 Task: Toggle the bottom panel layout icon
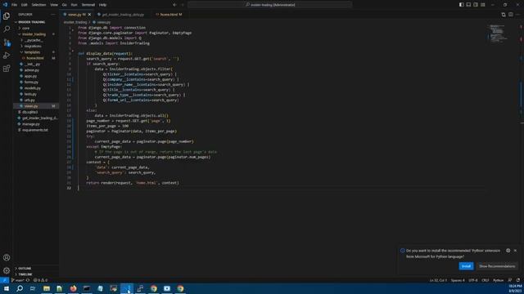(x=468, y=5)
